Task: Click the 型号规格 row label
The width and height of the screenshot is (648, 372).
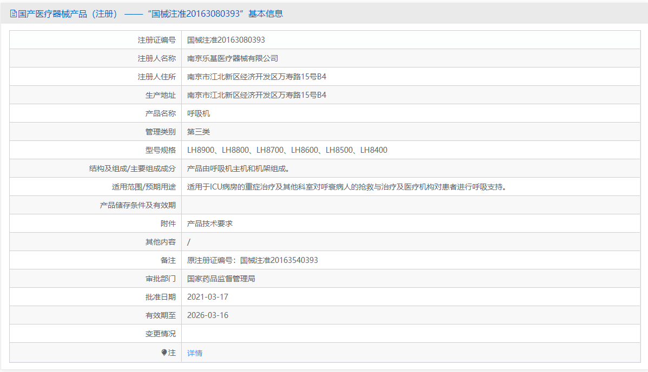Action: pyautogui.click(x=160, y=150)
